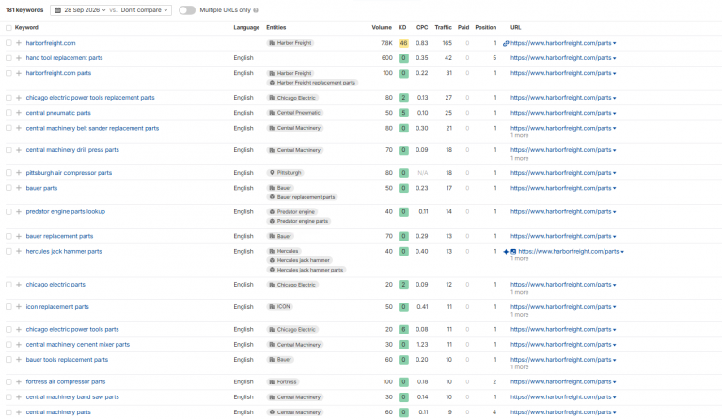Open pittsburgh air compressor parts keyword link

click(69, 173)
